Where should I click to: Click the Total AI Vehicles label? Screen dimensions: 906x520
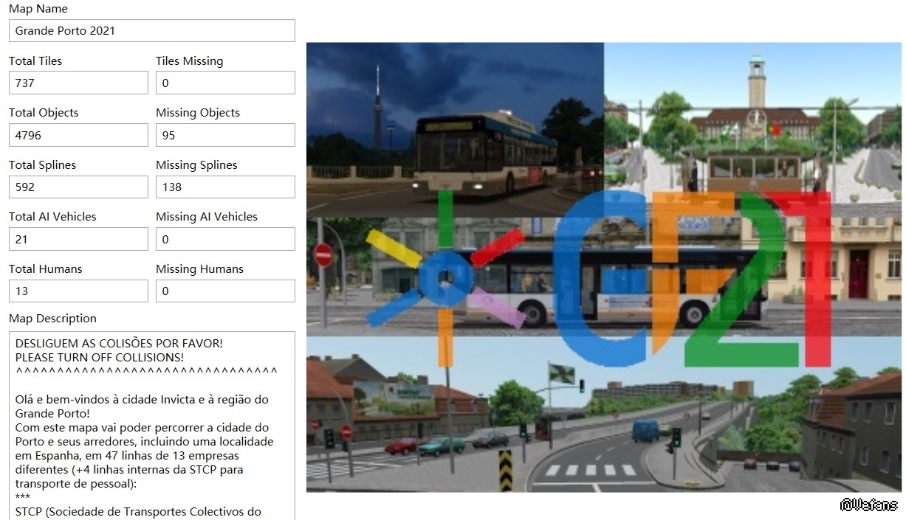pyautogui.click(x=52, y=216)
